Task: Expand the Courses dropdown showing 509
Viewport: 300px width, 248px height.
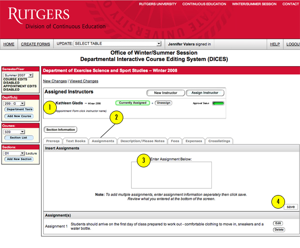Action: pyautogui.click(x=15, y=132)
